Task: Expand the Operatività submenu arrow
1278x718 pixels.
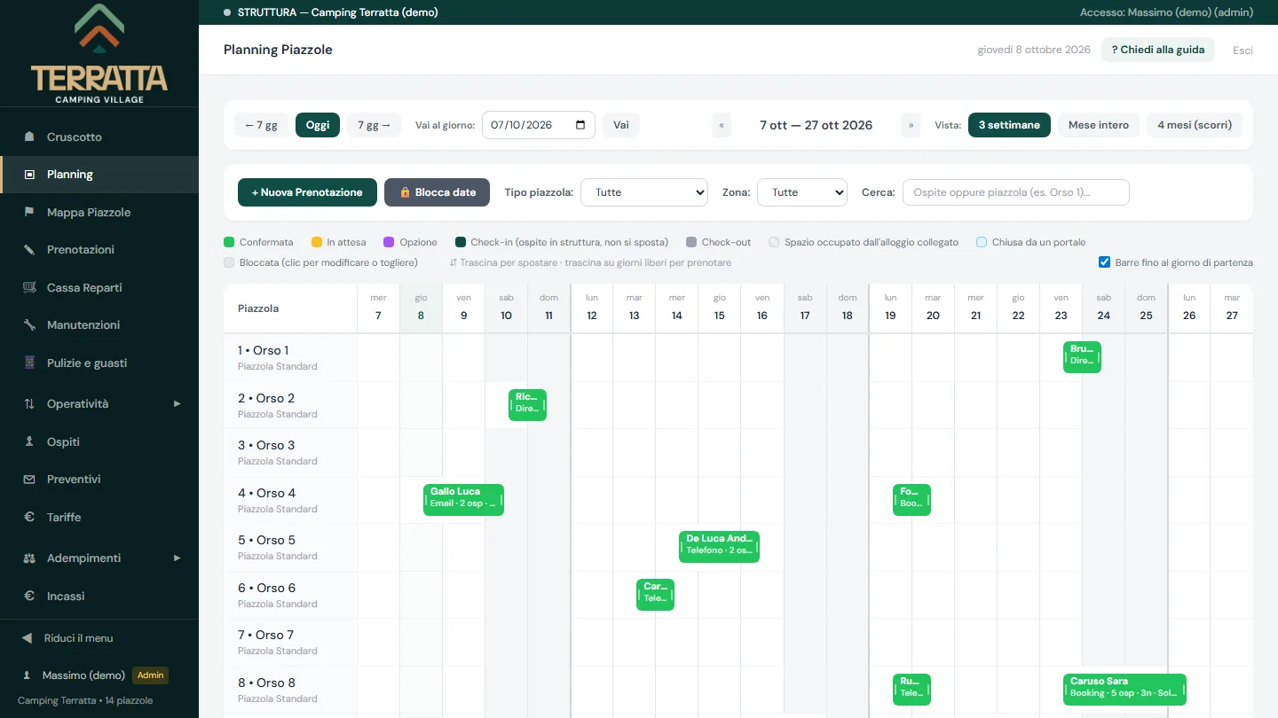Action: 177,404
